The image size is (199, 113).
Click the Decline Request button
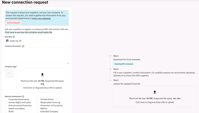[x=14, y=23]
